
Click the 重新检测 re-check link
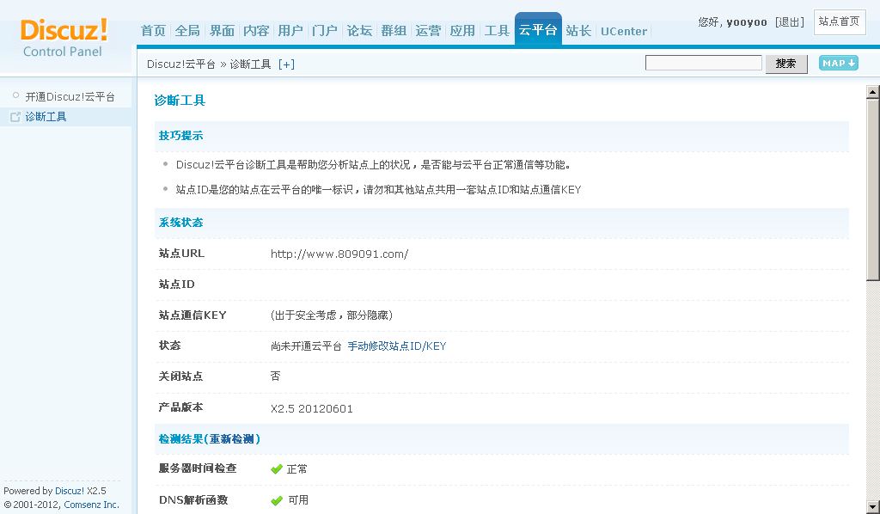[232, 439]
